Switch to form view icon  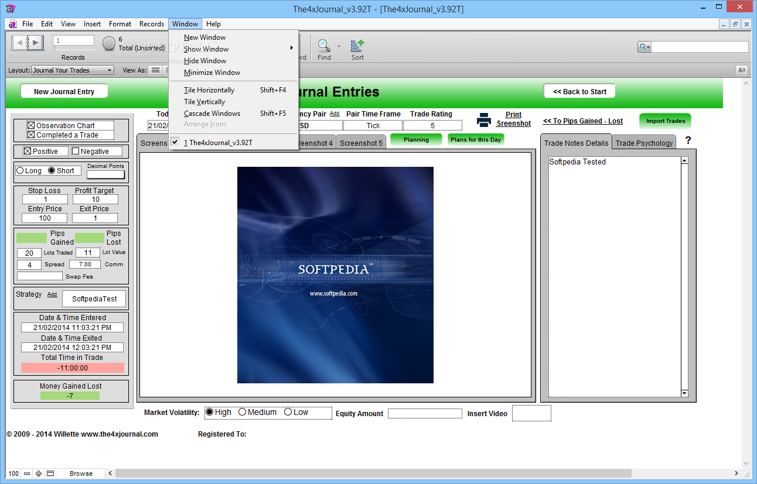tap(155, 70)
